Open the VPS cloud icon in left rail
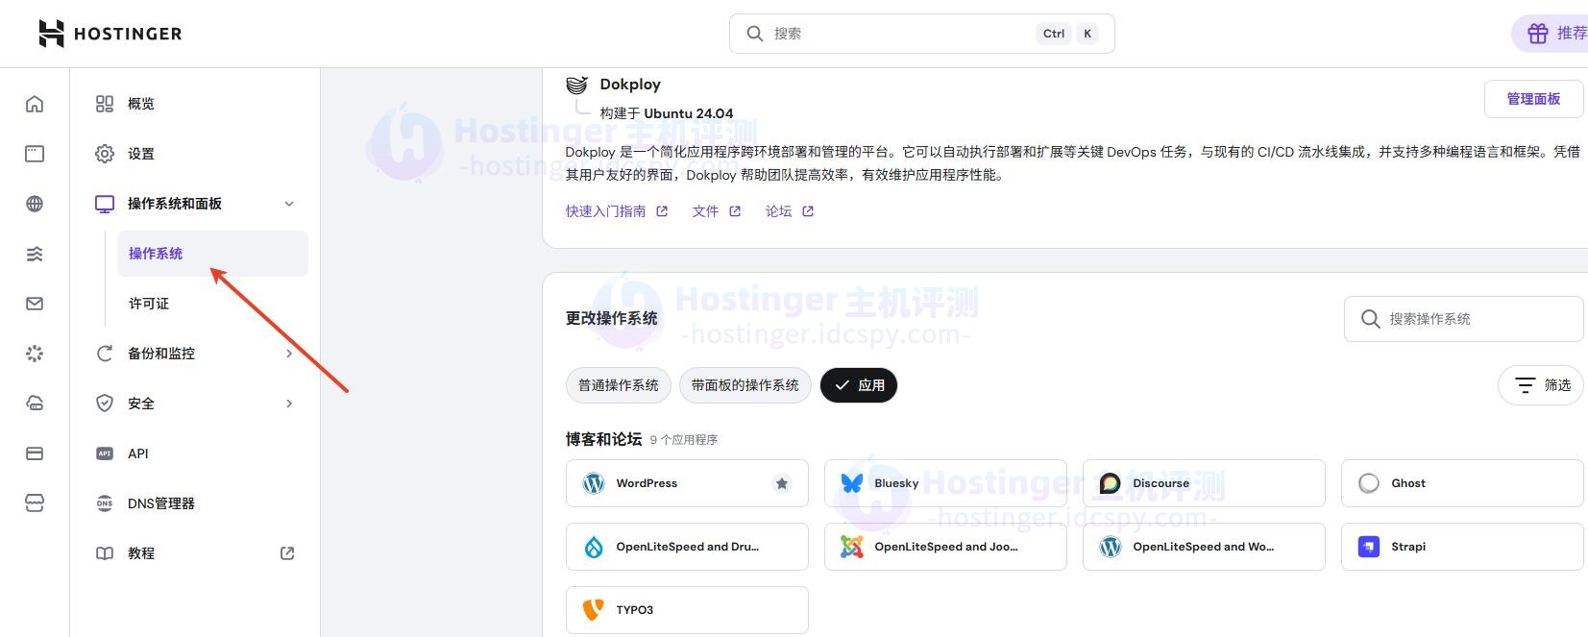This screenshot has width=1588, height=637. [x=35, y=404]
